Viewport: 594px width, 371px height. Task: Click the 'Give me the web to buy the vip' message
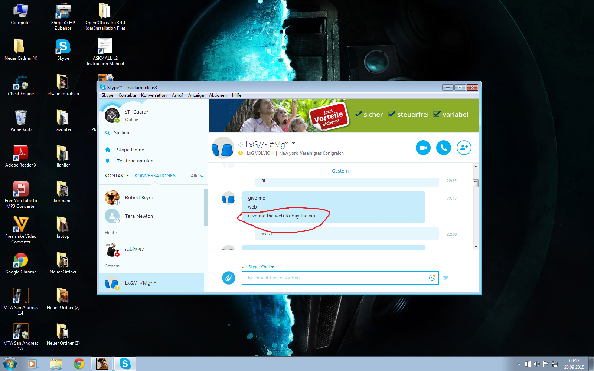pyautogui.click(x=281, y=216)
